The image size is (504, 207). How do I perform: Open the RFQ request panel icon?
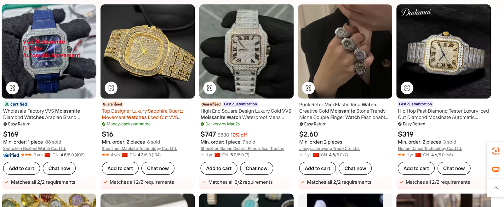click(496, 169)
